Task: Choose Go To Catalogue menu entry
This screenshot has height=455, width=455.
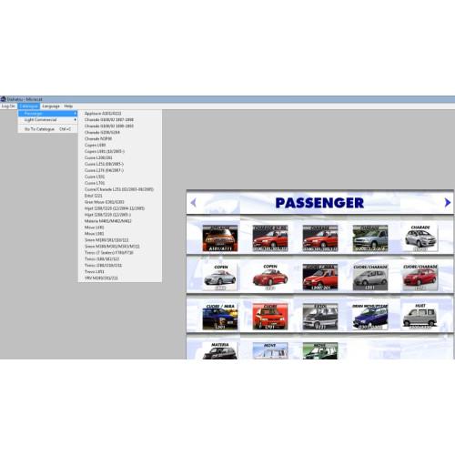Action: pyautogui.click(x=47, y=129)
